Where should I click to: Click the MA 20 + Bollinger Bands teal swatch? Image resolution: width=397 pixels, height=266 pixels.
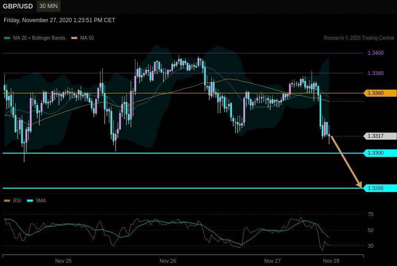coord(7,38)
